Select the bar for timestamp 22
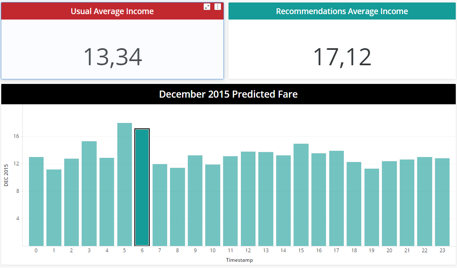This screenshot has height=268, width=457. [x=425, y=202]
